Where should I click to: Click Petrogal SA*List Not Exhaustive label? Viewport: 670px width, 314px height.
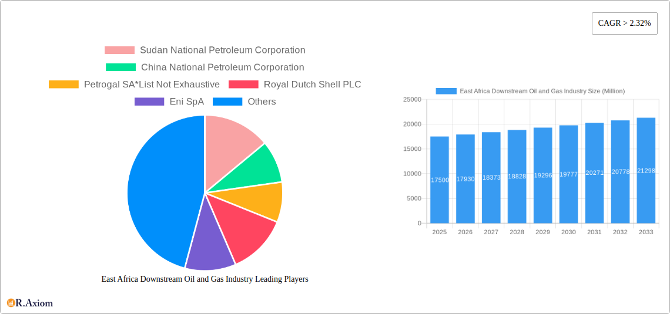point(152,85)
